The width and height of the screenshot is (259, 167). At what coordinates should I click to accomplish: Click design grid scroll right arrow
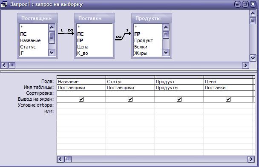251,159
